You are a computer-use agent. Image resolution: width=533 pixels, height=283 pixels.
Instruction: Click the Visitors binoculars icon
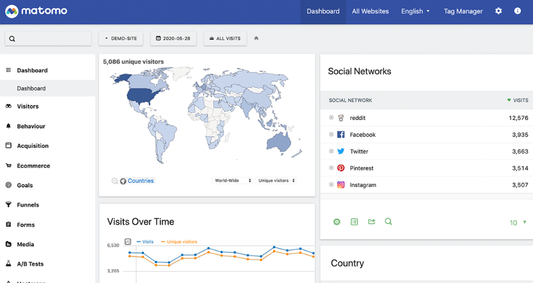click(9, 106)
